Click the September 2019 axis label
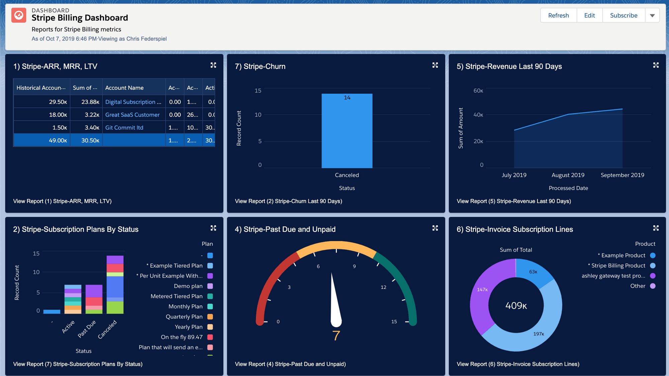 pos(622,175)
